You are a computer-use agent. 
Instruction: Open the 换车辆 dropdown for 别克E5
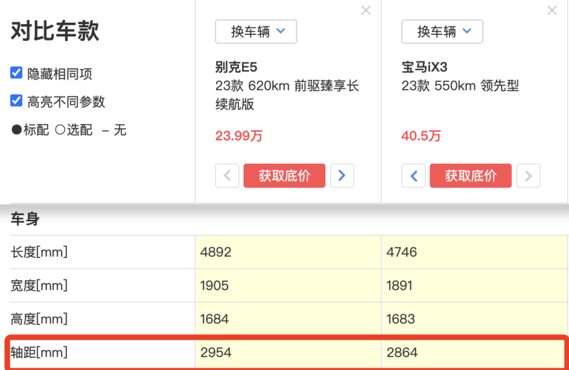coord(256,32)
